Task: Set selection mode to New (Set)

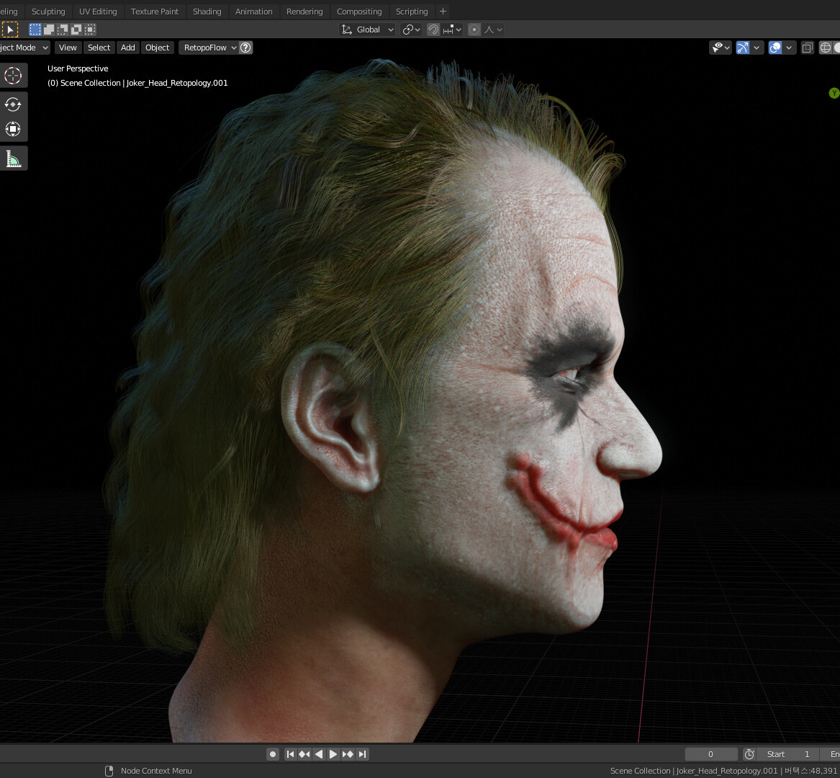Action: click(35, 30)
